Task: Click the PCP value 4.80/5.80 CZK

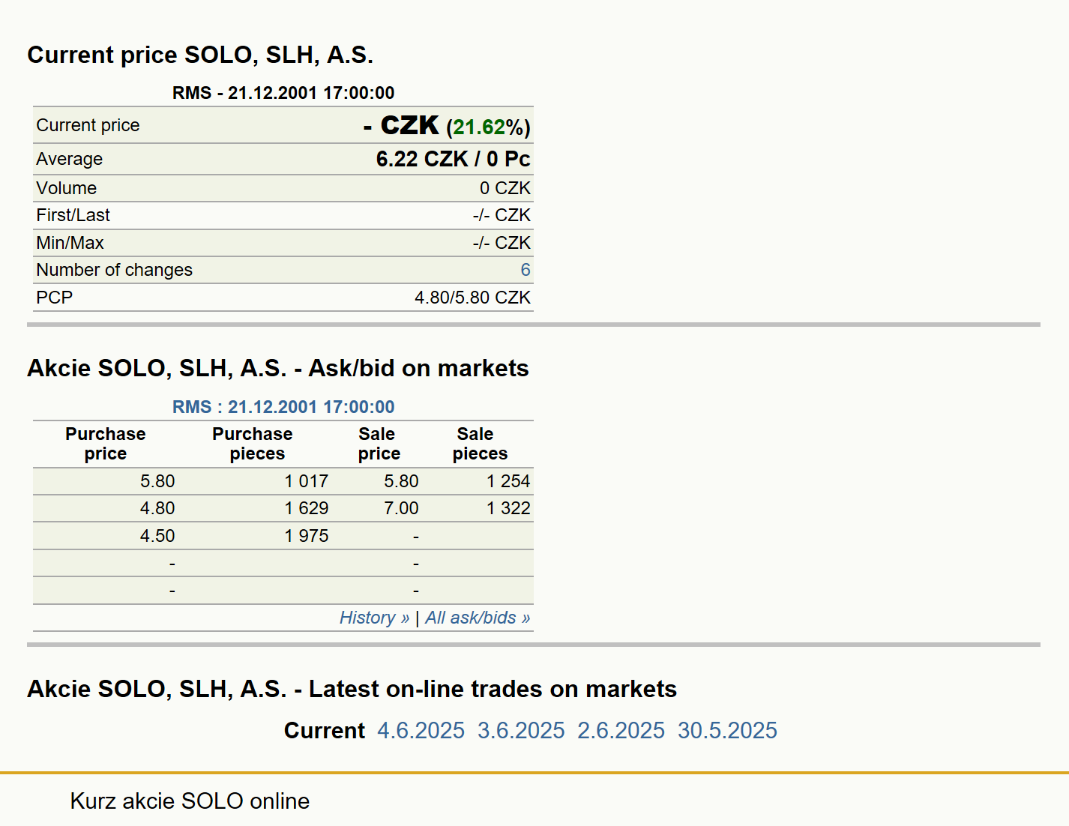Action: [472, 298]
